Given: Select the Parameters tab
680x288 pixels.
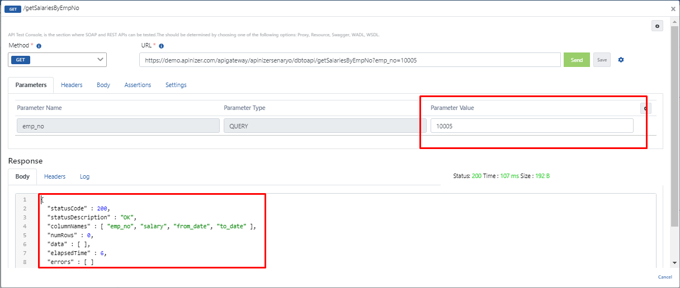Looking at the screenshot, I should [x=31, y=85].
